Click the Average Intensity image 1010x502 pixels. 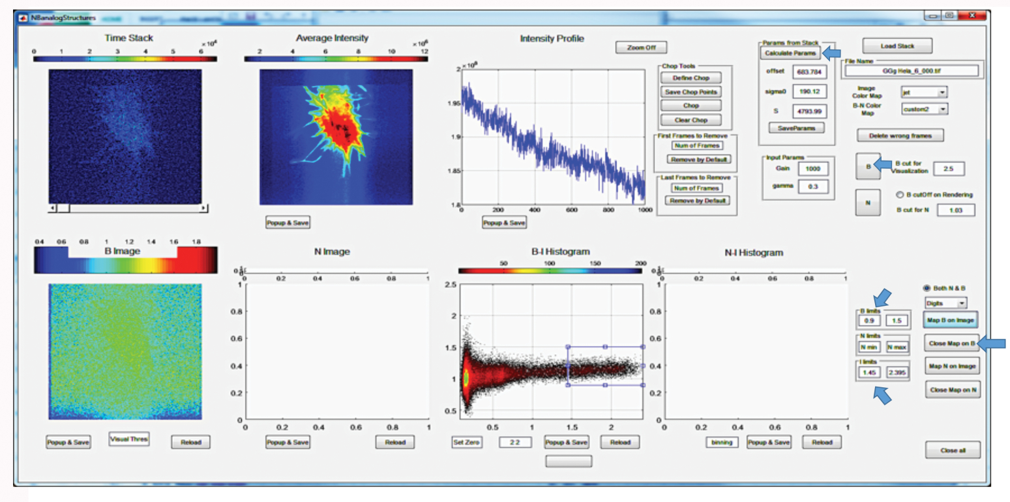pos(336,138)
